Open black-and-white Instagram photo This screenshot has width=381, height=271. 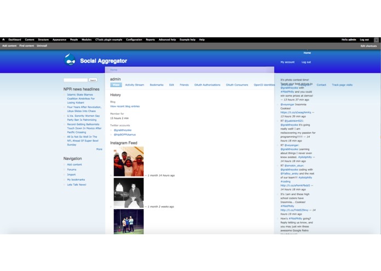coord(128,193)
